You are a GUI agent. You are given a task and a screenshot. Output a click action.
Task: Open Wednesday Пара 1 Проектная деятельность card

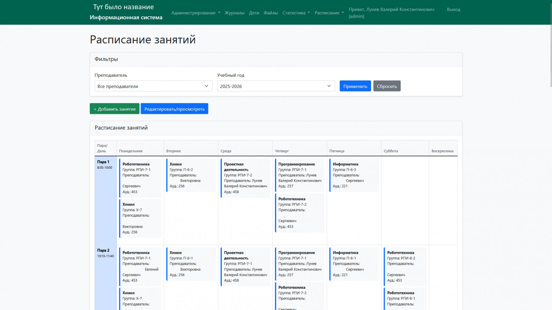(x=245, y=178)
